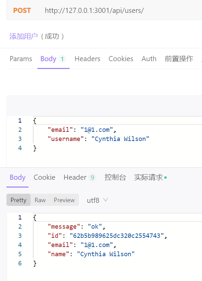Select the request Body tab
Viewport: 202px width, 281px height.
pos(53,59)
